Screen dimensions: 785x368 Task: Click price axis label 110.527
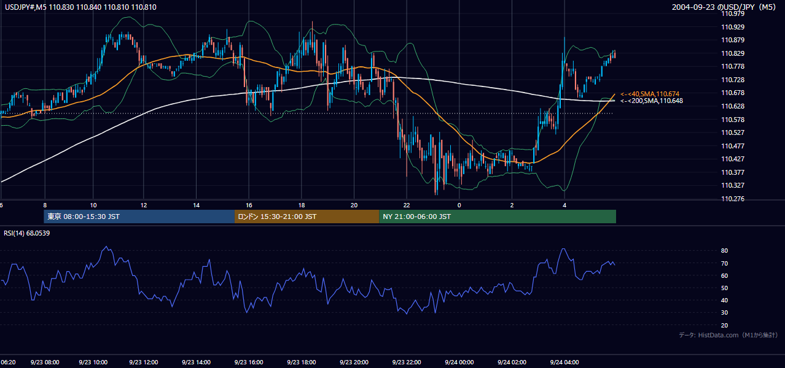pyautogui.click(x=733, y=132)
